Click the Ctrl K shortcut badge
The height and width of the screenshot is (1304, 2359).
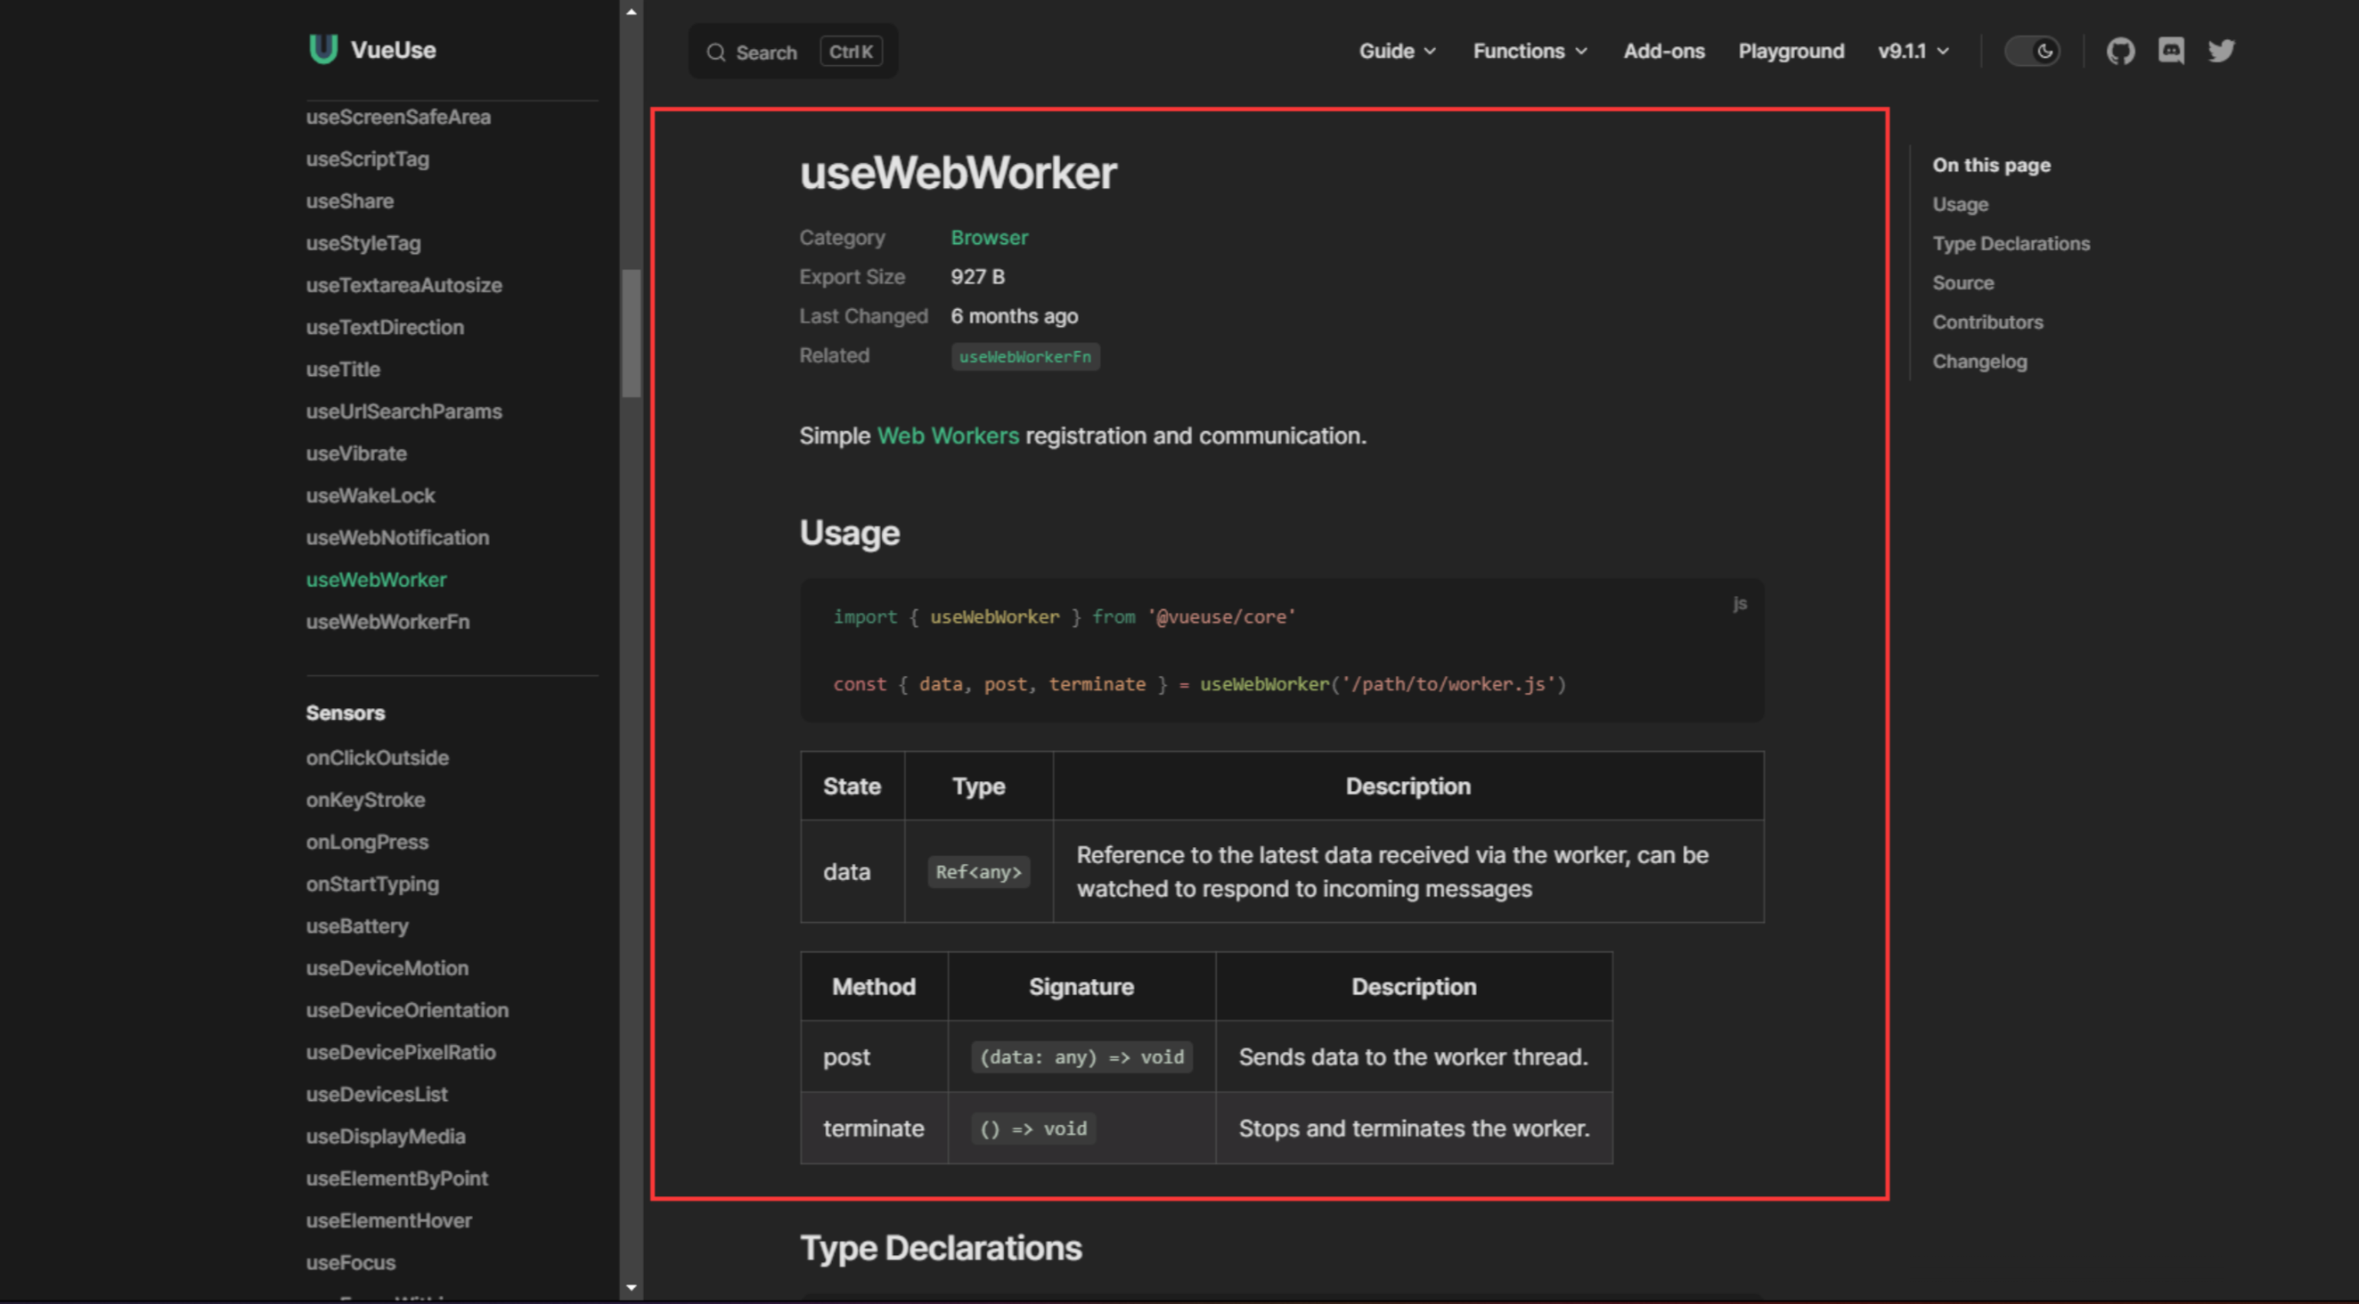[851, 53]
